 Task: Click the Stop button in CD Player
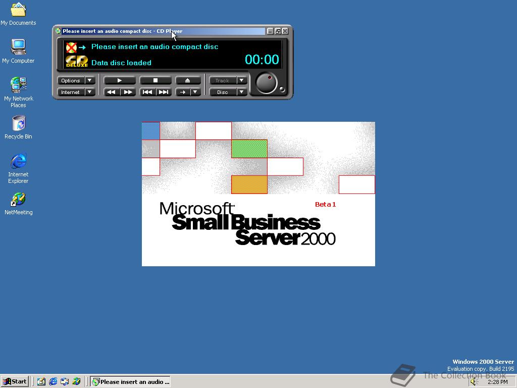point(156,80)
